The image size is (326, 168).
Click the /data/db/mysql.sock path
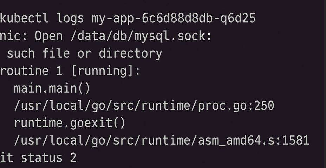click(142, 36)
